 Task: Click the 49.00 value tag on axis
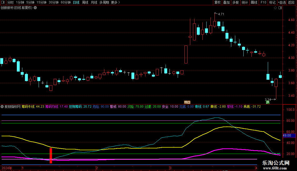[x=287, y=135]
